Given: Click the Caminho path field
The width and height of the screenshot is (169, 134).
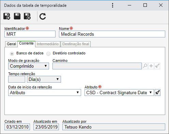Looking at the screenshot, I should (x=97, y=66).
